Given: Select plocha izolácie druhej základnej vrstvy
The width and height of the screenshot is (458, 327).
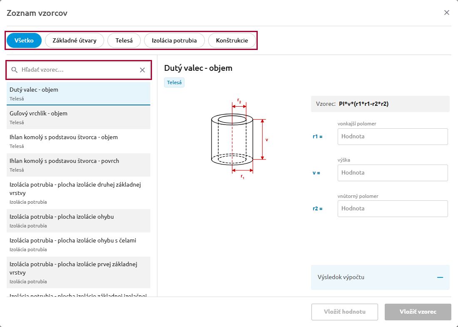Looking at the screenshot, I should click(x=78, y=193).
